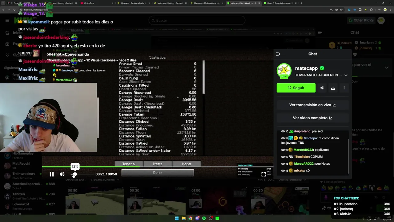Open the 00:50 clip thumbnail
The image size is (394, 222).
[94, 201]
